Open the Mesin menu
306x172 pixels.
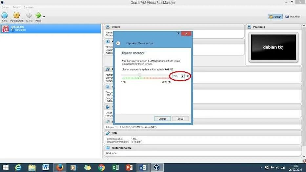pyautogui.click(x=17, y=7)
